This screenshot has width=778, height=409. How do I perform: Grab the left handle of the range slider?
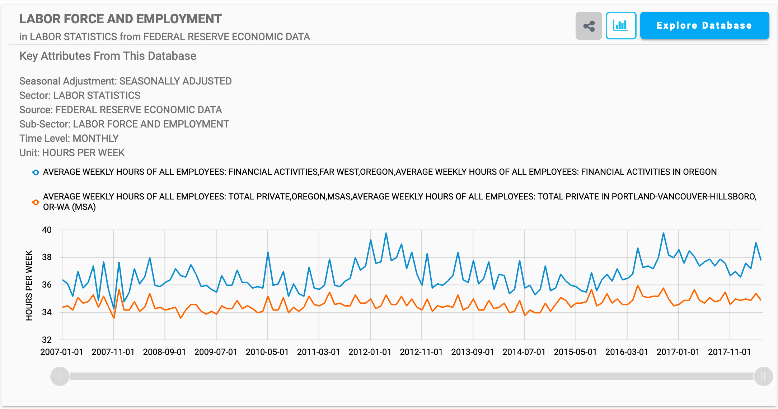[x=60, y=376]
